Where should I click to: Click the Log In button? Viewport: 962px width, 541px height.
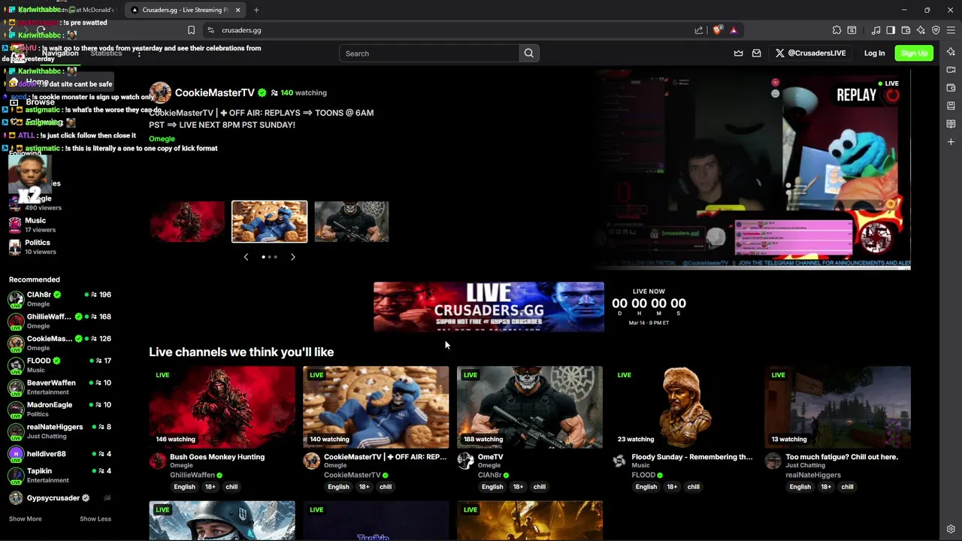point(874,53)
